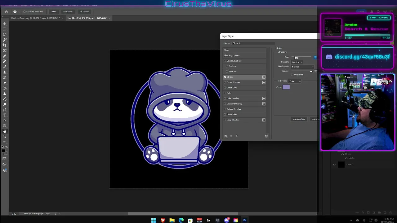397x223 pixels.
Task: Switch to the Hacker-Bear.png document tab
Action: 36,18
